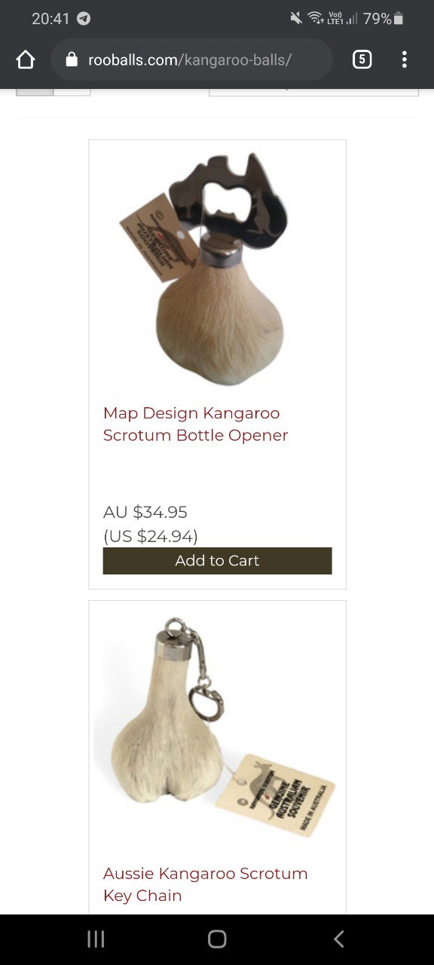434x965 pixels.
Task: Open the Map Design Kangaroo Scrotum Bottle Opener link
Action: pyautogui.click(x=196, y=424)
